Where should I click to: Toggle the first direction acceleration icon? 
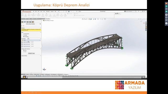click(x=22, y=42)
